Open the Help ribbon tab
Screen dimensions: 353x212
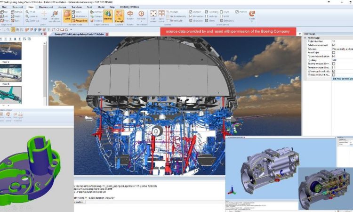click(x=112, y=7)
